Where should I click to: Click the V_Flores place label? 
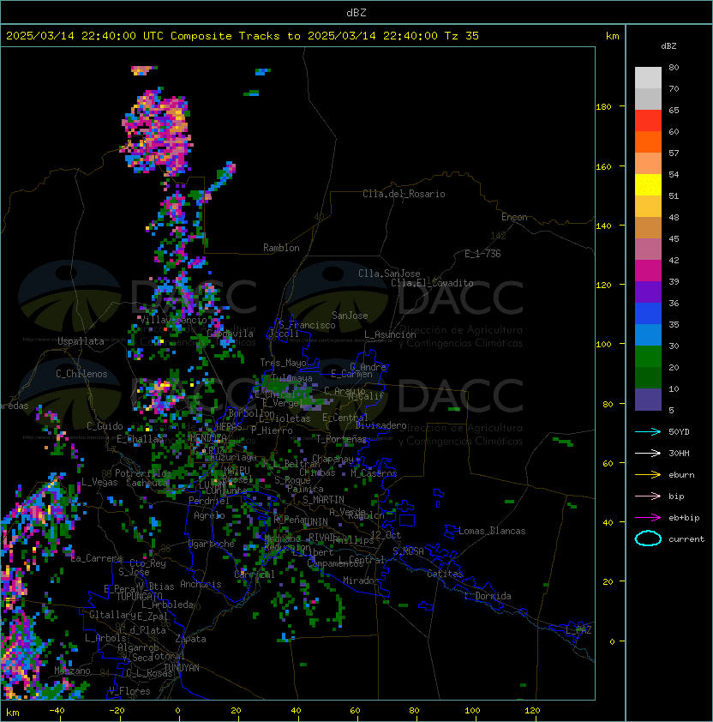tap(129, 691)
